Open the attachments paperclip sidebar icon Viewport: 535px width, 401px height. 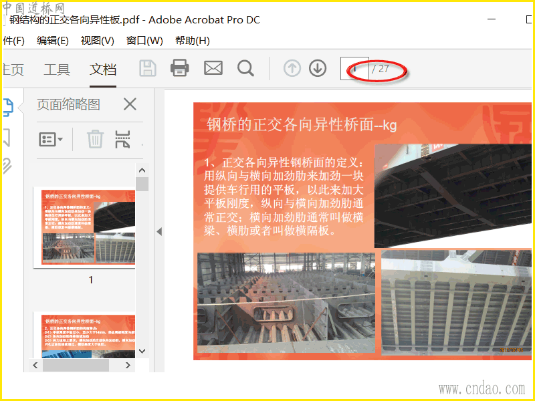coord(7,166)
